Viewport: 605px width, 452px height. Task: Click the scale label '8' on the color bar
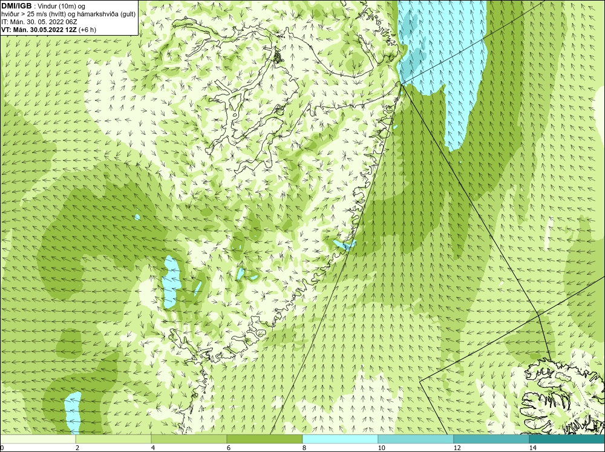[x=304, y=448]
